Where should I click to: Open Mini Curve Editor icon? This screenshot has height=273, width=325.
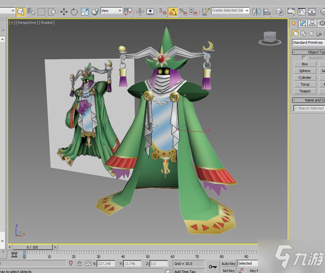[15, 255]
